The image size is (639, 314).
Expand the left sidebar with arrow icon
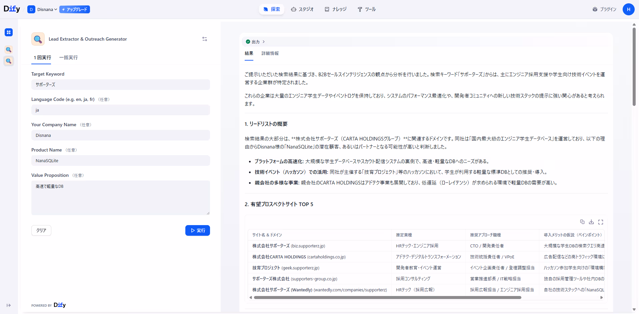click(9, 305)
